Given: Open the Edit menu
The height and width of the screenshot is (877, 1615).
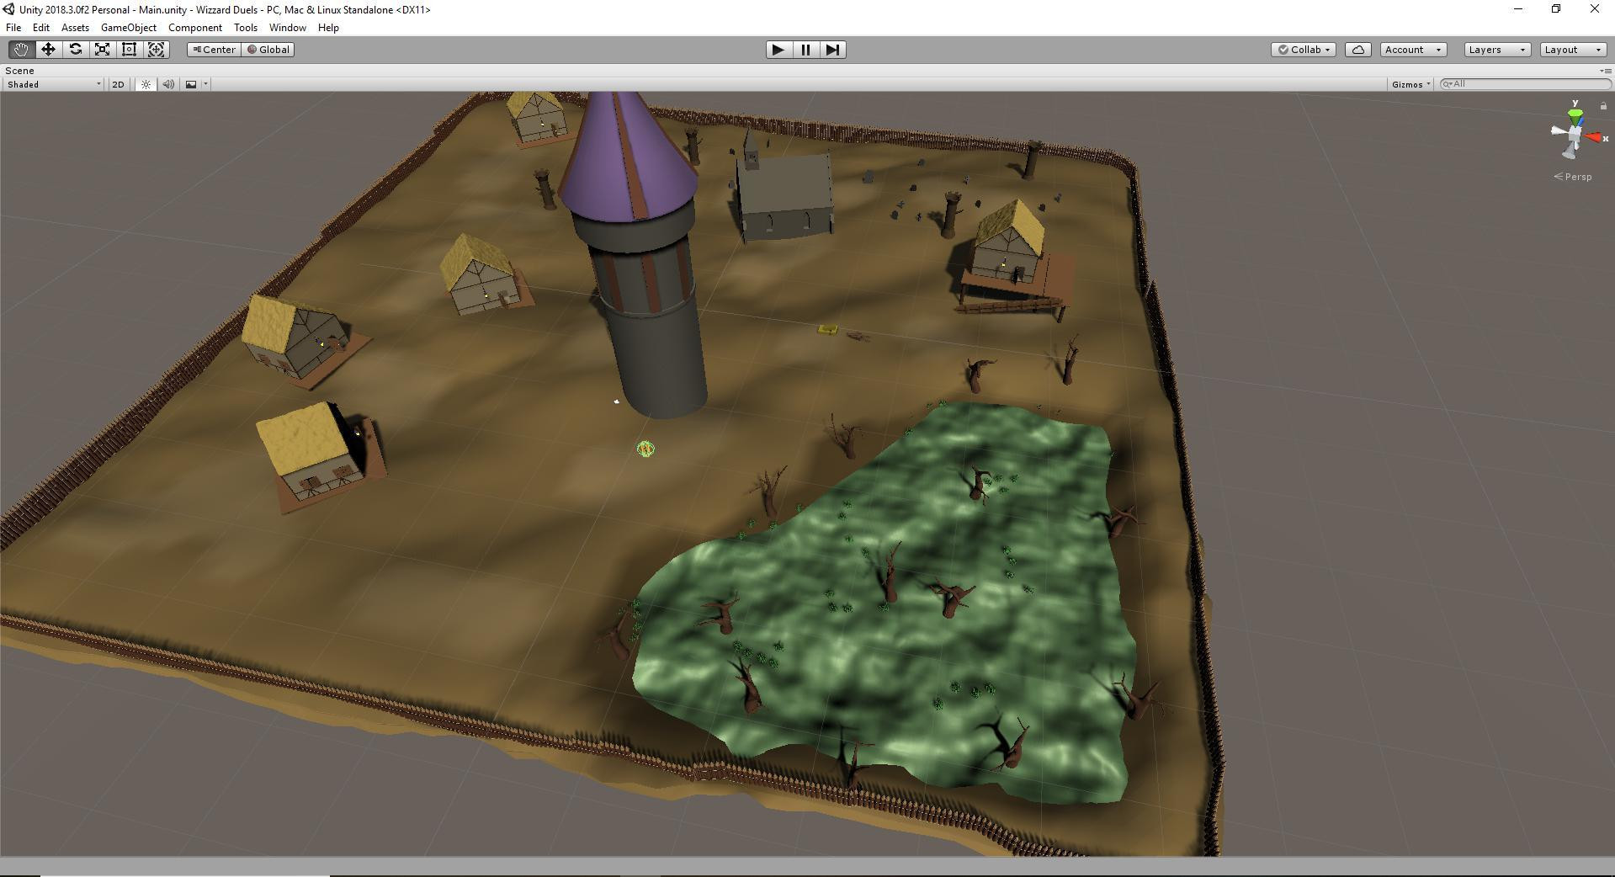Looking at the screenshot, I should (x=40, y=28).
